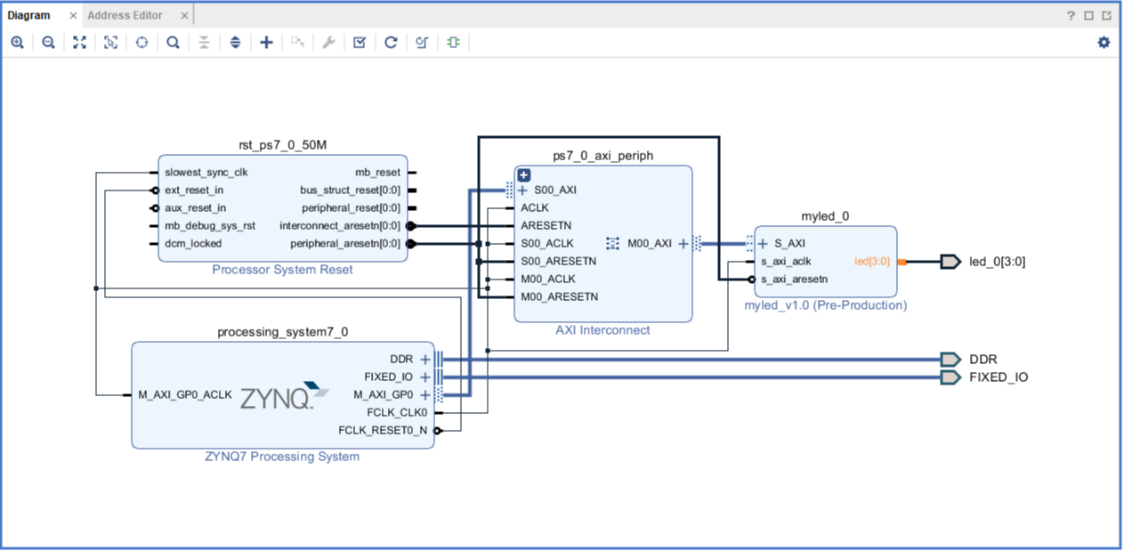
Task: Expand the M_AXI_GP0 interface pin
Action: point(425,395)
